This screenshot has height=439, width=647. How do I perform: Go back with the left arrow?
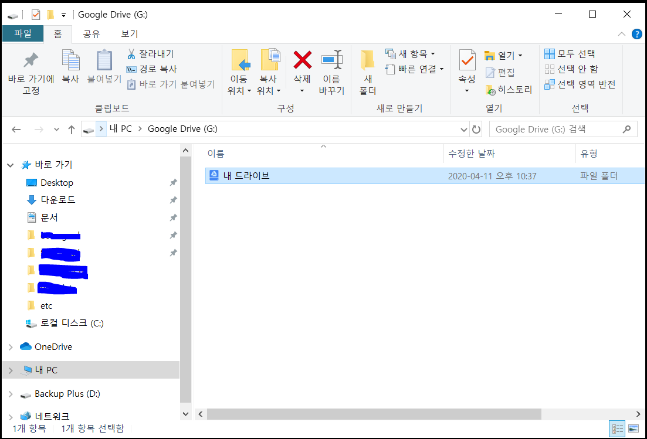click(16, 130)
